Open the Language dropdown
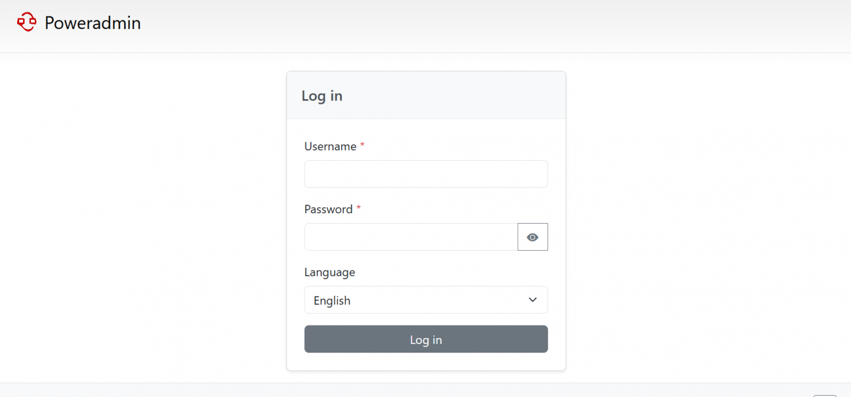The height and width of the screenshot is (397, 851). [426, 300]
